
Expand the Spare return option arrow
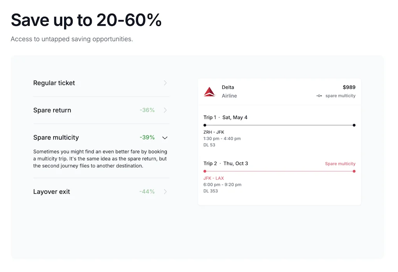pyautogui.click(x=165, y=110)
